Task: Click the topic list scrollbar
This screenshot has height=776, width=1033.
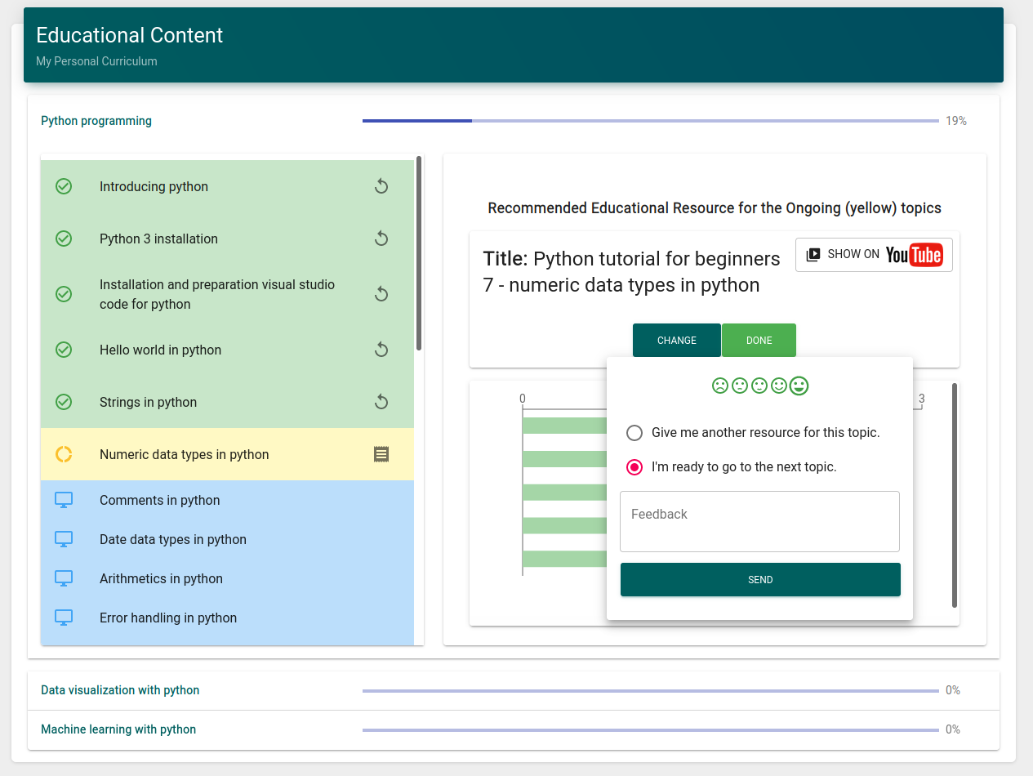Action: [x=419, y=253]
